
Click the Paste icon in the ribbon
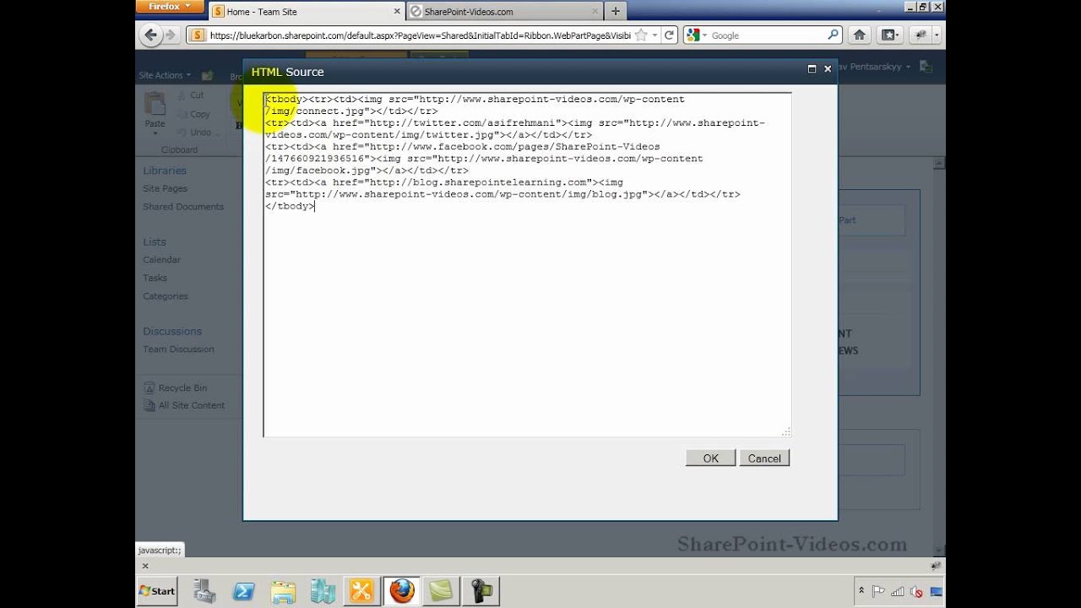[x=155, y=105]
